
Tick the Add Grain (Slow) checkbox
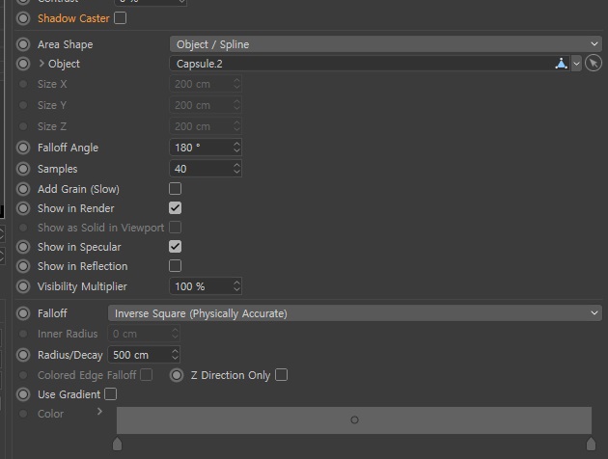click(175, 189)
